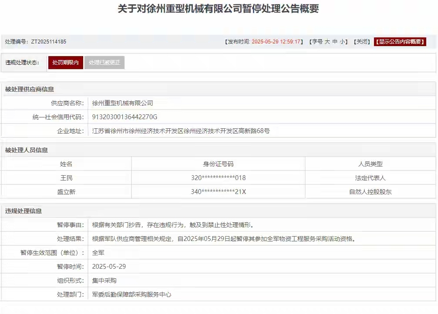The height and width of the screenshot is (314, 438).
Task: Click publish time 2025-05-29 12:59:17
Action: coord(276,42)
